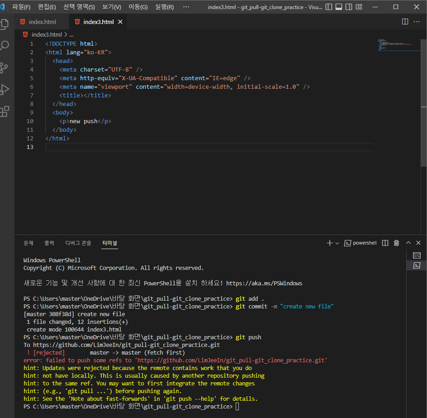
Task: Maximize the VS Code window
Action: click(396, 7)
